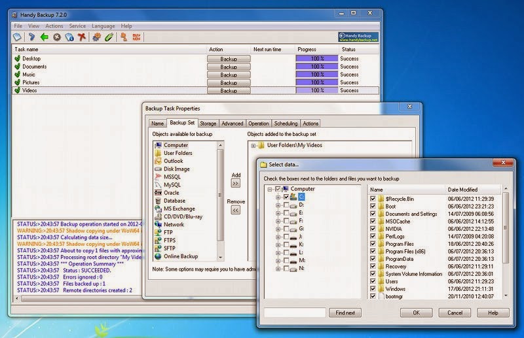Viewport: 524px width, 338px height.
Task: Select FTP in objects available list
Action: pos(168,233)
